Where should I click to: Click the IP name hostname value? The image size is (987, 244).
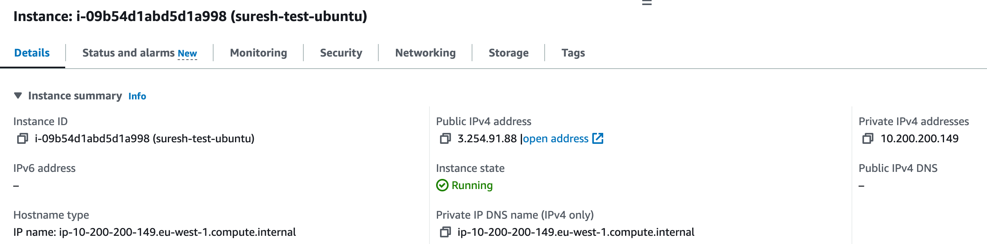tap(177, 232)
